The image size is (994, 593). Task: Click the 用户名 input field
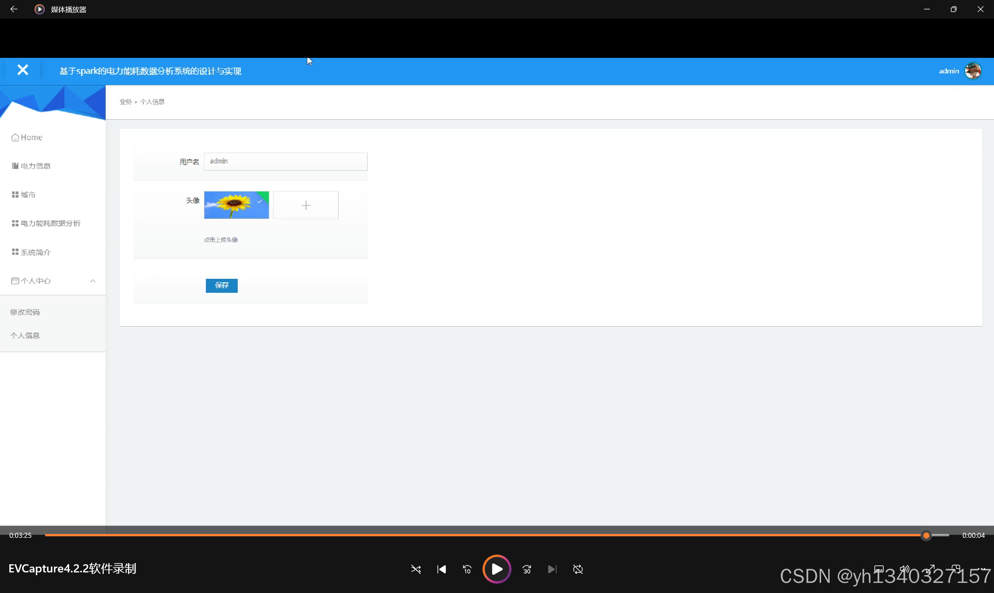click(285, 162)
